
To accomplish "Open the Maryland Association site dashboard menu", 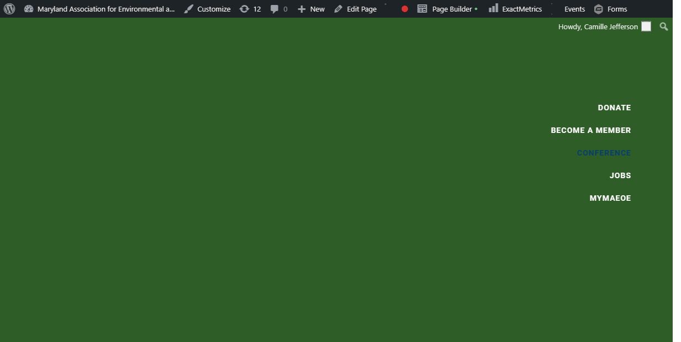I will (x=99, y=9).
